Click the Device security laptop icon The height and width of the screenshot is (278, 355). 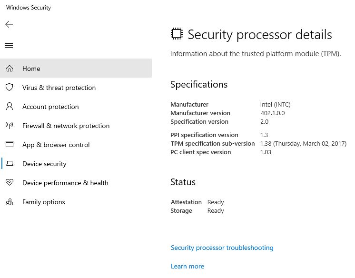9,164
